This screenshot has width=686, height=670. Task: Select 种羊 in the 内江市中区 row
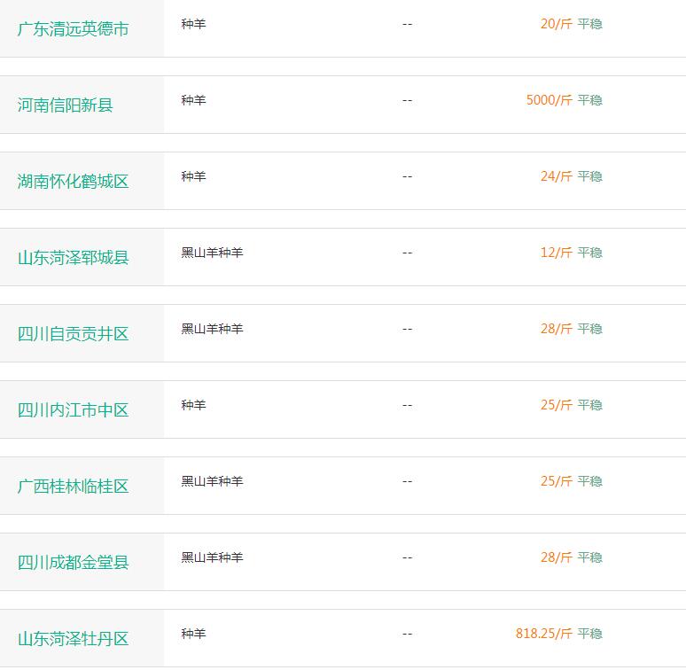[x=193, y=405]
